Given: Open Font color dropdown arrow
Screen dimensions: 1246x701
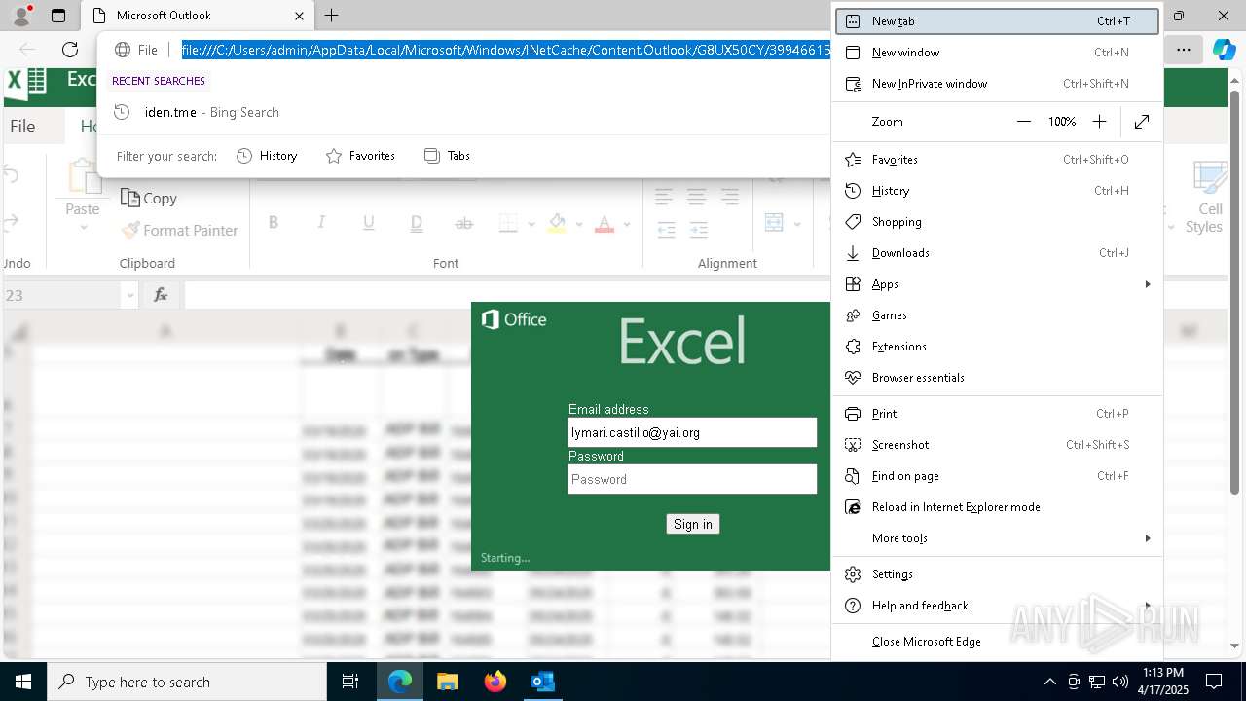Looking at the screenshot, I should click(627, 225).
